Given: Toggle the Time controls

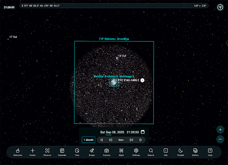Looking at the screenshot, I should [77, 152].
